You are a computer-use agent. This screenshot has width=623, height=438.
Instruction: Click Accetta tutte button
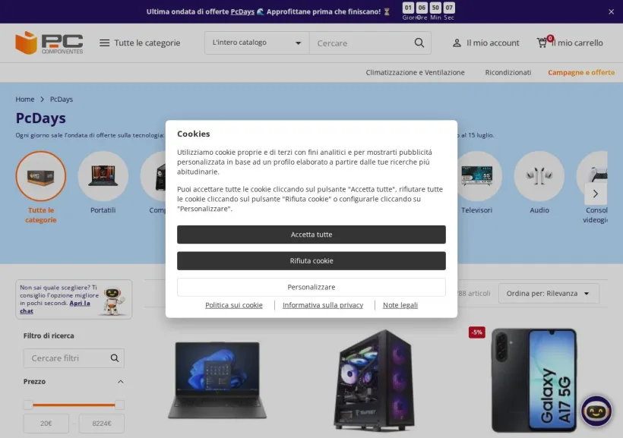coord(311,235)
